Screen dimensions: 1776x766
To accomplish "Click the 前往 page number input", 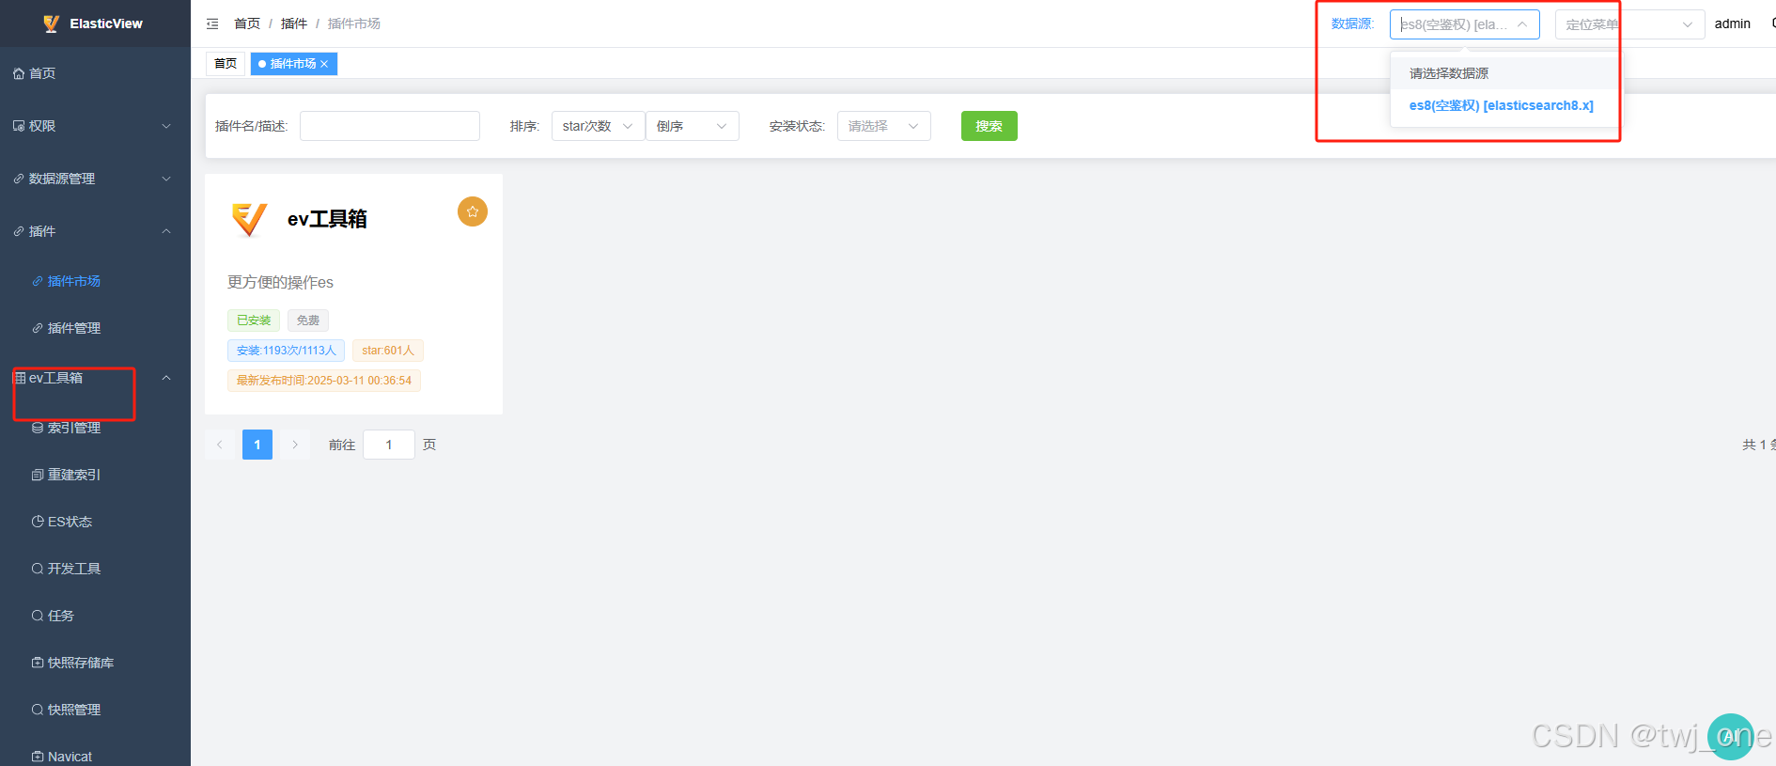I will (389, 445).
